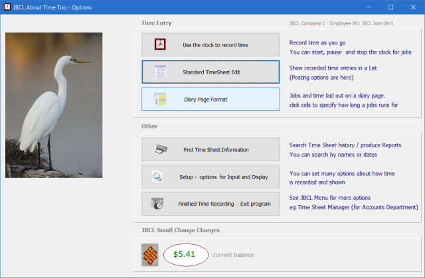Open Diary Page Format

tap(211, 99)
